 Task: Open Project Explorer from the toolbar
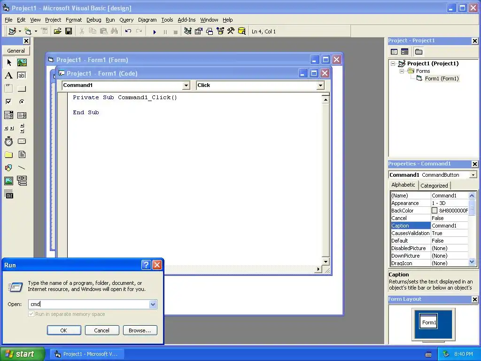click(x=188, y=31)
